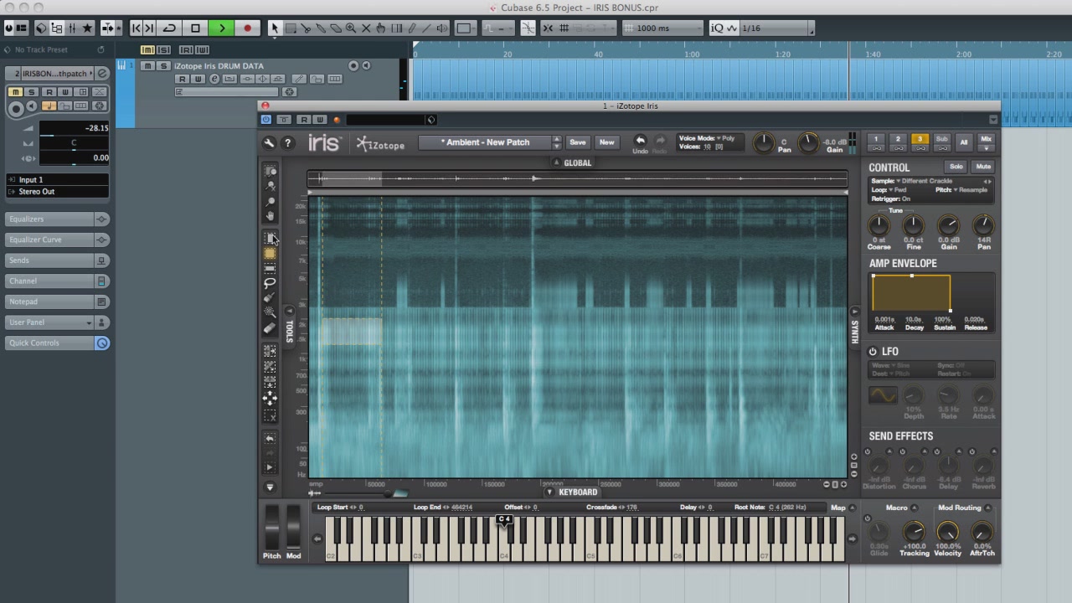Collapse the TOOLS panel arrow
Viewport: 1072px width, 603px height.
290,310
